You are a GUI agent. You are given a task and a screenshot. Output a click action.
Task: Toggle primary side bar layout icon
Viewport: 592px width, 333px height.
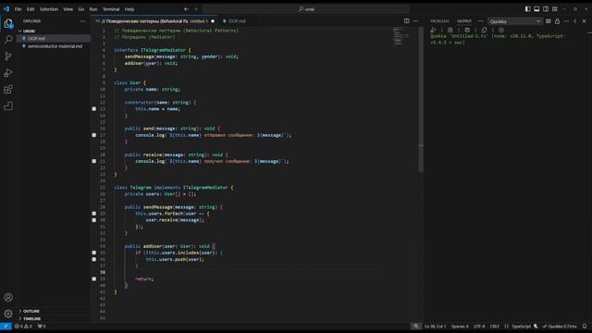(528, 9)
